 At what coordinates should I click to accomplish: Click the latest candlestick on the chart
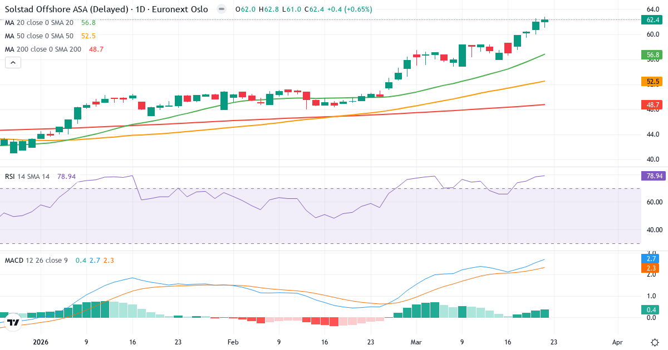(544, 21)
